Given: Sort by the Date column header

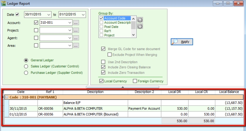Looking at the screenshot, I should coord(21,92).
